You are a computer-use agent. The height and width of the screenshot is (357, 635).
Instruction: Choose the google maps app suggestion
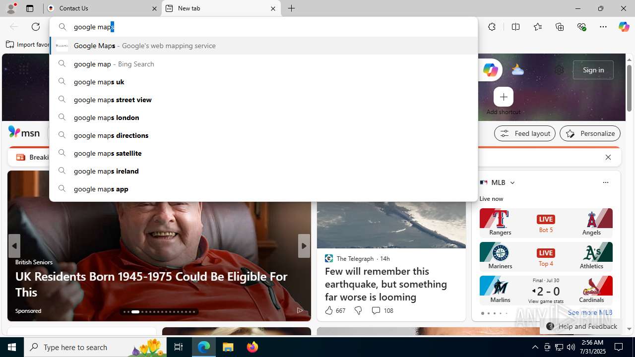tap(263, 189)
